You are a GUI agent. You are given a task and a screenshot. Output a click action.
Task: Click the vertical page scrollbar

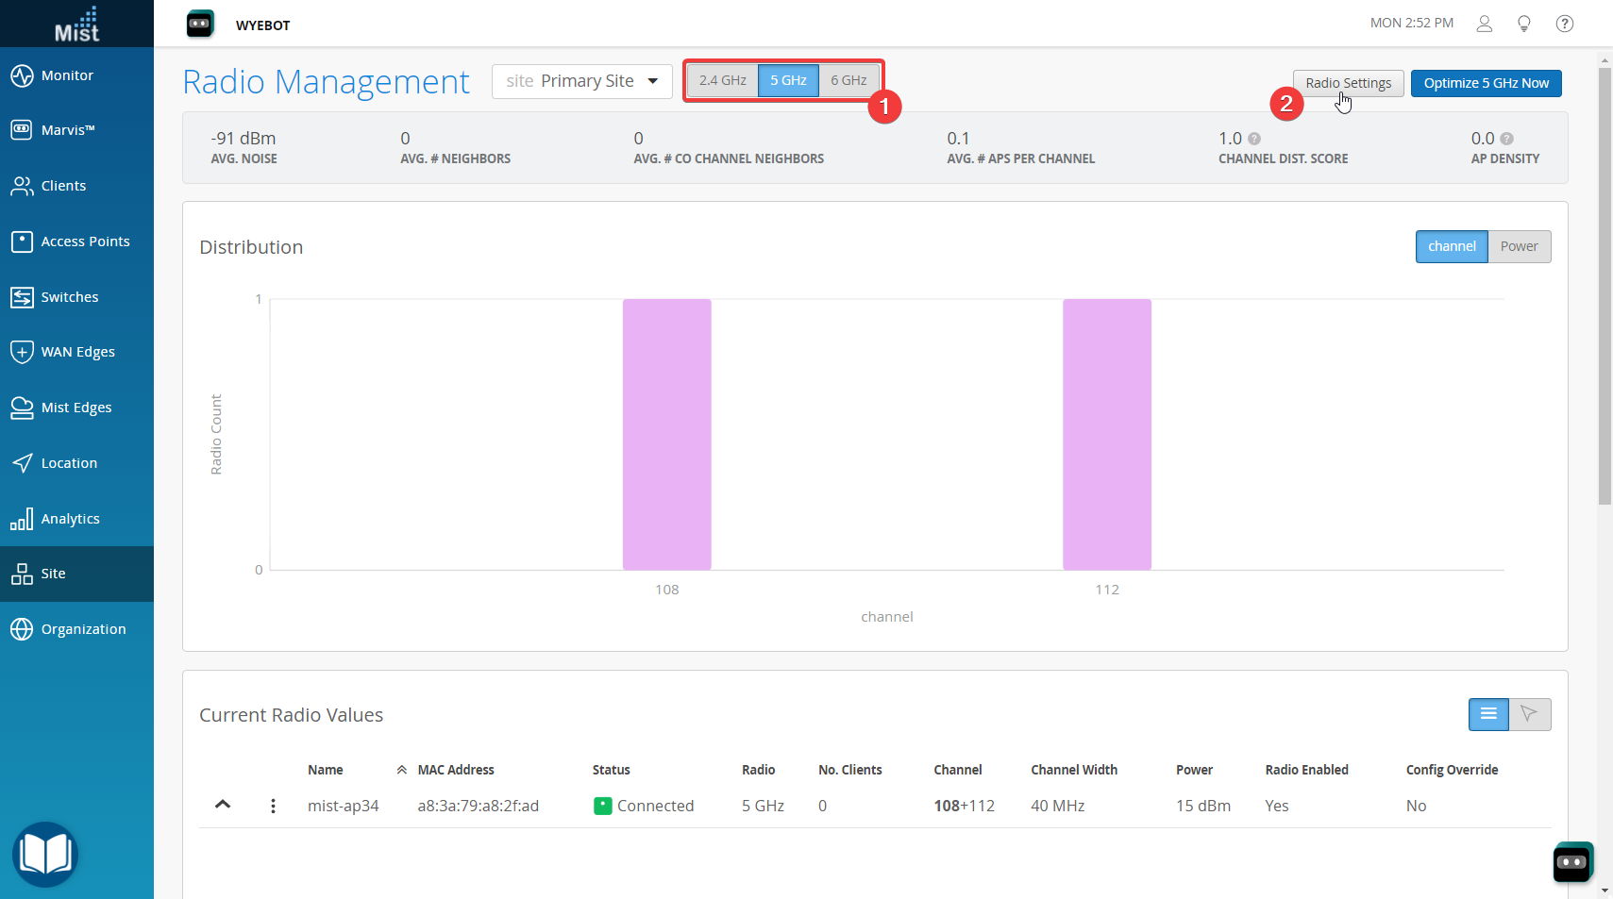point(1605,286)
